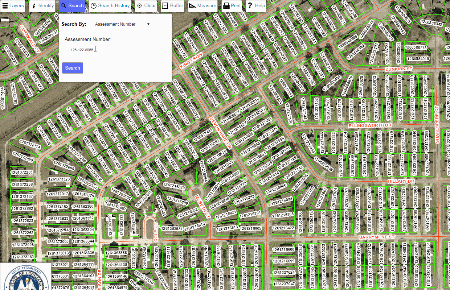450x290 pixels.
Task: Click the BARRYMORE ST street label
Action: pos(376,237)
